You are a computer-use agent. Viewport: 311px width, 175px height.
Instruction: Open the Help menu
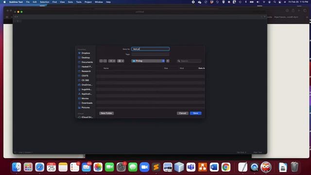point(108,2)
